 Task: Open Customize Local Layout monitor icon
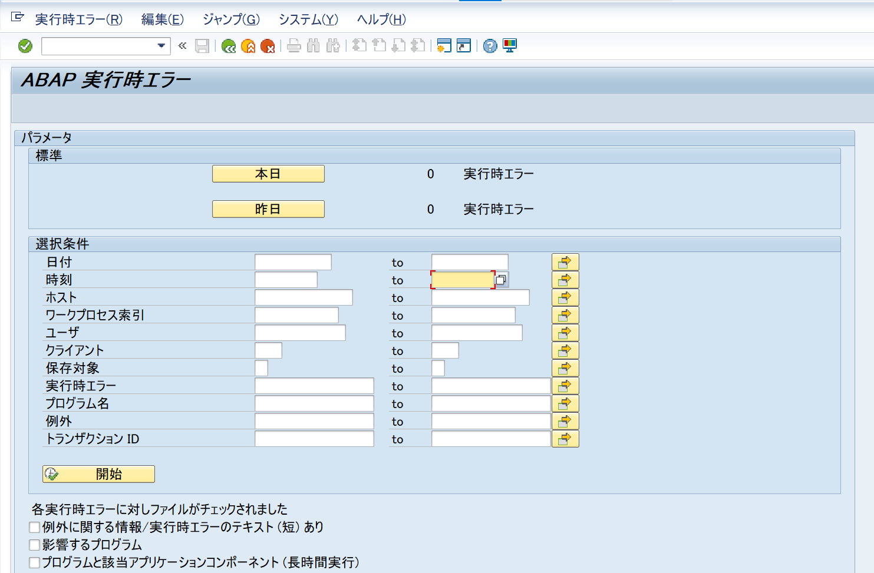(509, 45)
